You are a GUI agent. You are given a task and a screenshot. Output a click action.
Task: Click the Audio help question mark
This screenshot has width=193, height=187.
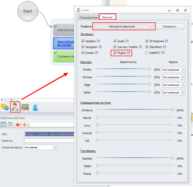(x=127, y=41)
